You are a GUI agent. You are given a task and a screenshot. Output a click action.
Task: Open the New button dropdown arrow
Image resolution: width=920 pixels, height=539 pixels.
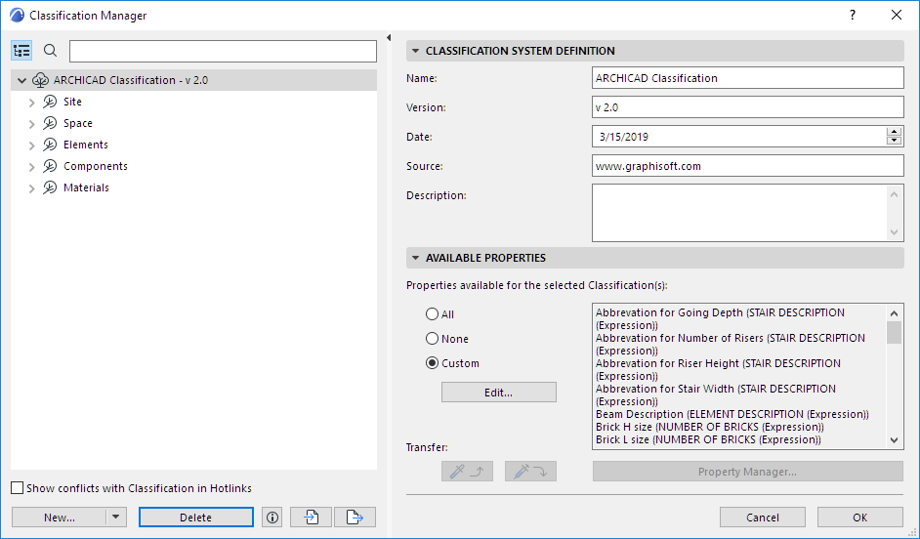(x=115, y=518)
